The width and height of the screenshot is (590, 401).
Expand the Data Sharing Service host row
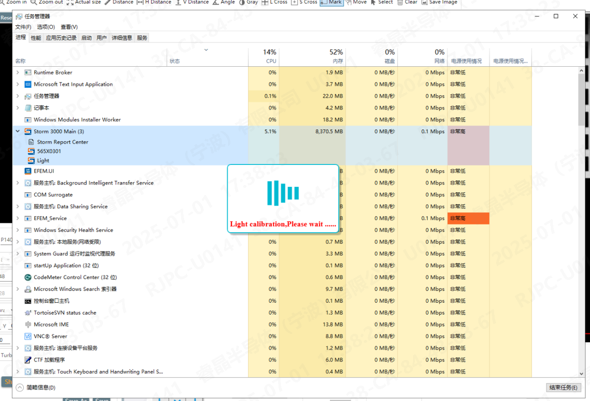[x=18, y=206]
